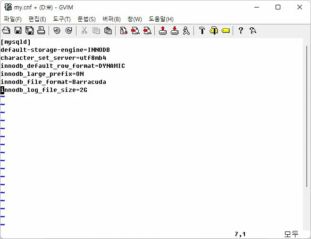This screenshot has height=239, width=311.
Task: Click on the innodb_file_format=Barracuda line
Action: [x=53, y=82]
